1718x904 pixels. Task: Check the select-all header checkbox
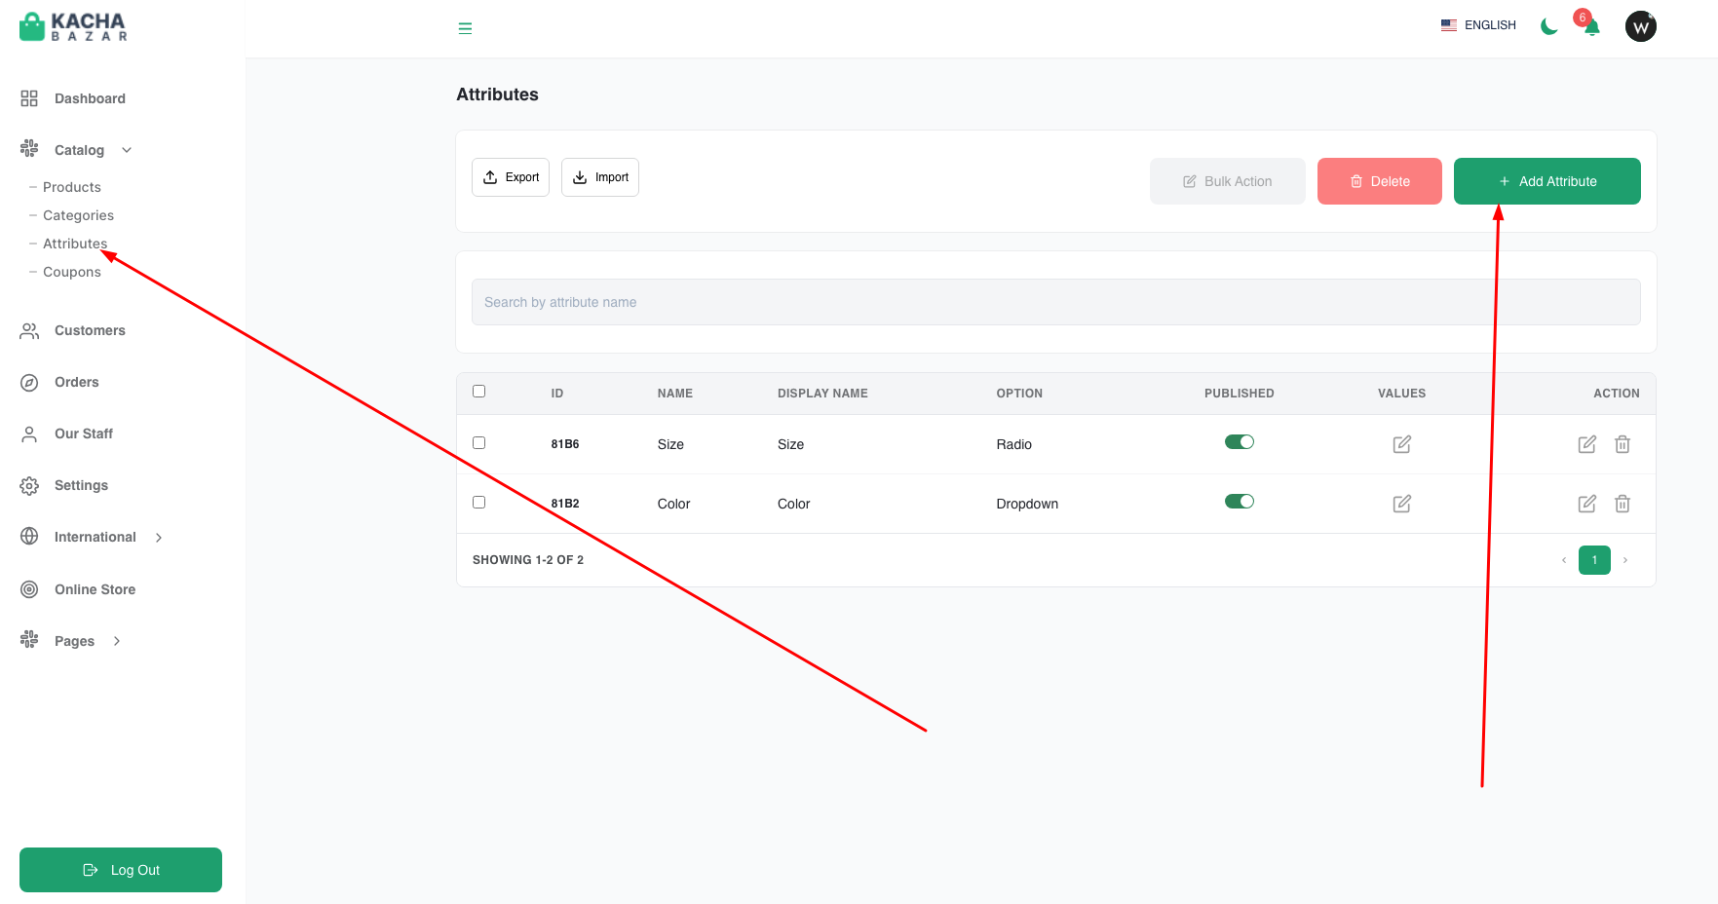tap(478, 391)
